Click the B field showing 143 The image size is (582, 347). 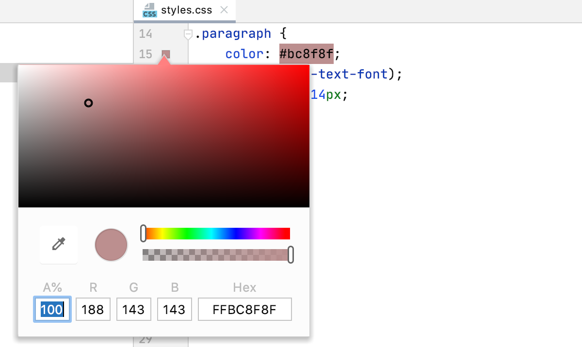click(x=174, y=309)
